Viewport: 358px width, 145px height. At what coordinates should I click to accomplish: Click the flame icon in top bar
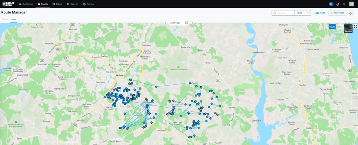[338, 4]
